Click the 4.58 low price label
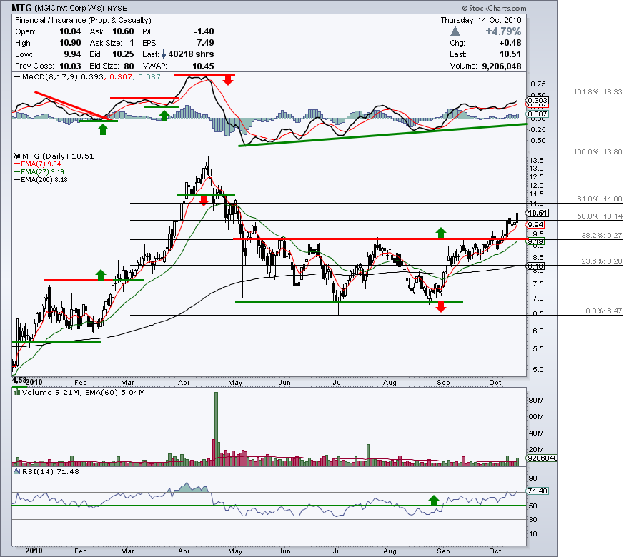This screenshot has width=629, height=557. (19, 379)
